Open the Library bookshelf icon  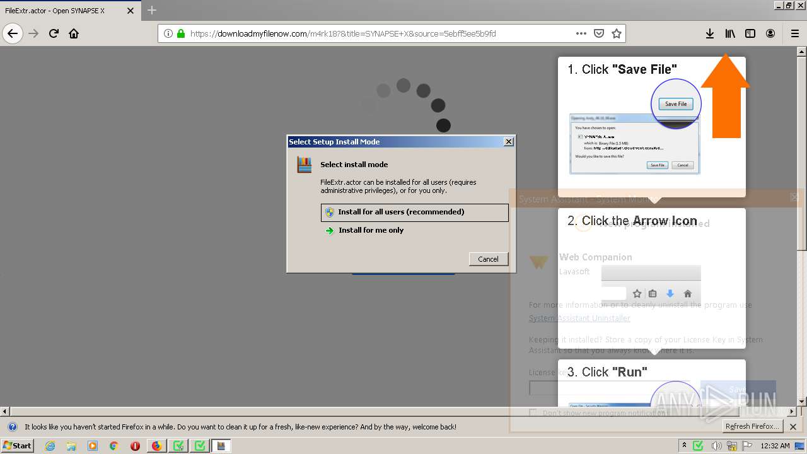coord(730,33)
